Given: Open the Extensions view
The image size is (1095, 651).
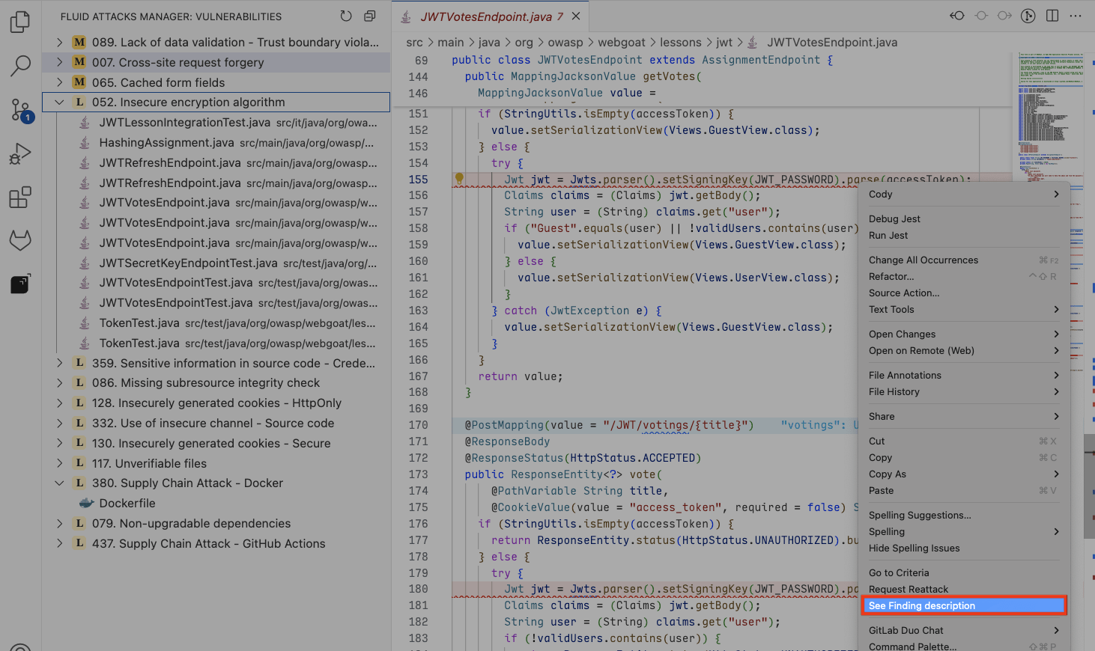Looking at the screenshot, I should pos(20,197).
